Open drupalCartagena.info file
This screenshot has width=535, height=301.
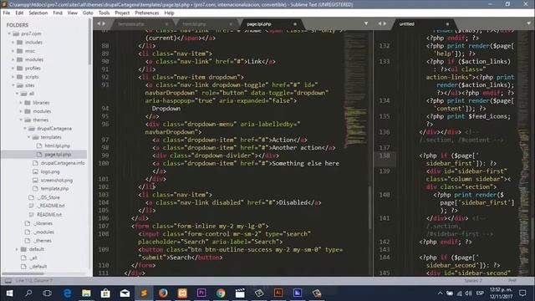coord(63,163)
